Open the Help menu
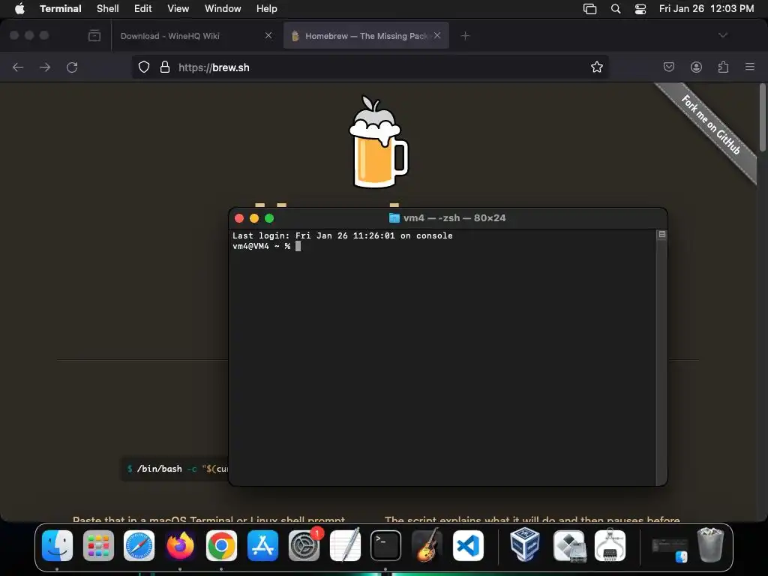The height and width of the screenshot is (576, 768). 266,8
